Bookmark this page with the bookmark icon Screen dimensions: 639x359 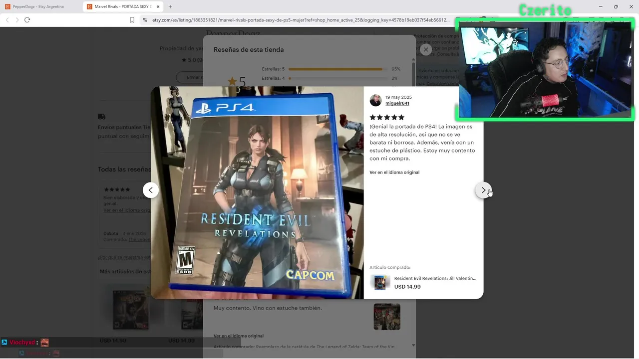pyautogui.click(x=132, y=20)
